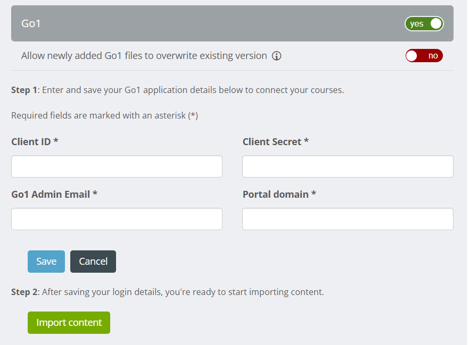Select the 'Step 1' instruction text

coord(178,90)
